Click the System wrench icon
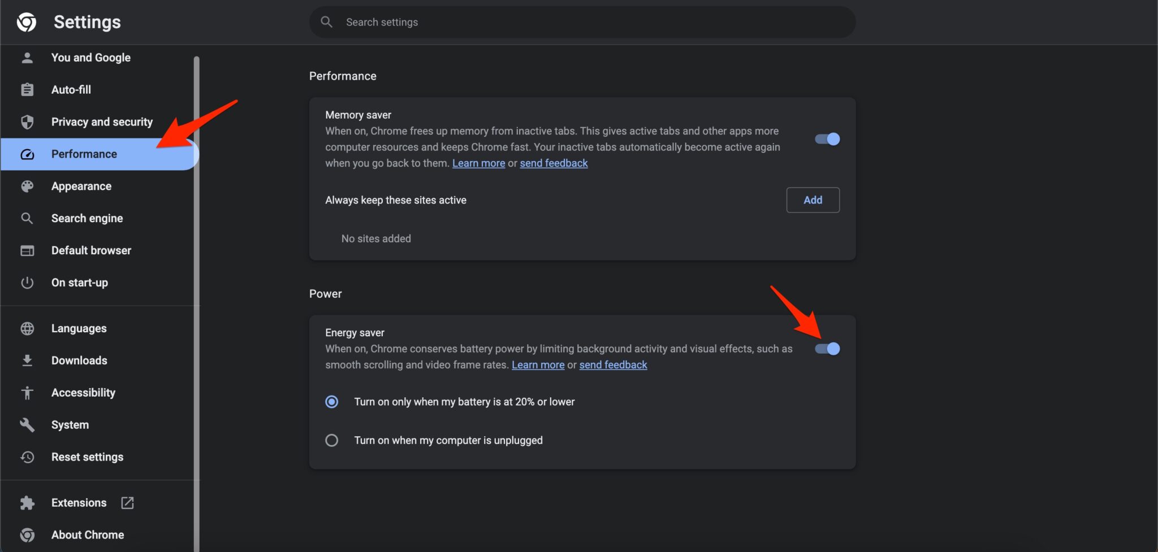The image size is (1158, 552). (x=27, y=425)
